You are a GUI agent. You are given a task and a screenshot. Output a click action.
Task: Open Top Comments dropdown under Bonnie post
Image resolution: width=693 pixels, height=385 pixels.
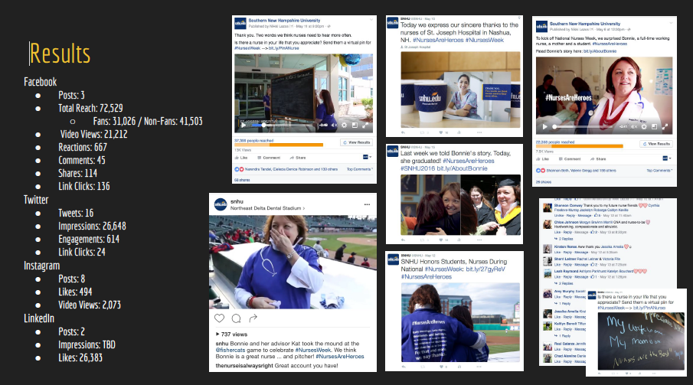659,170
